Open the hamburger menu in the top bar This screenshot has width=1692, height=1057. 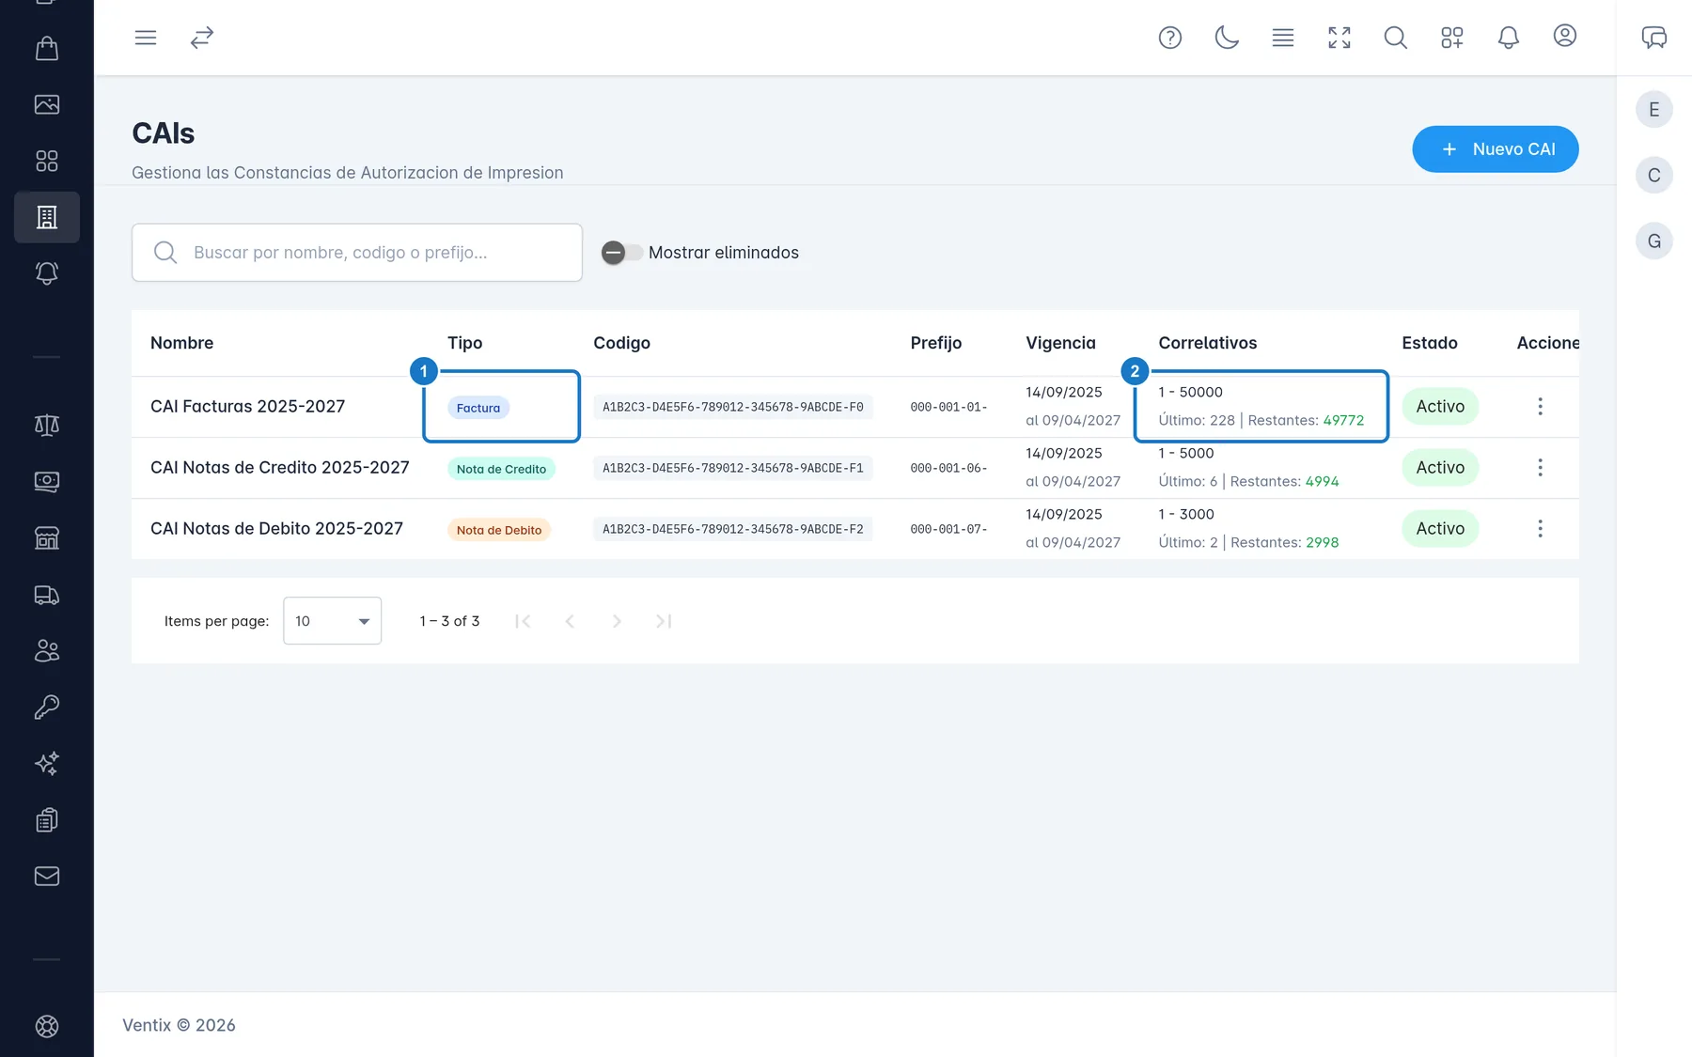(146, 38)
